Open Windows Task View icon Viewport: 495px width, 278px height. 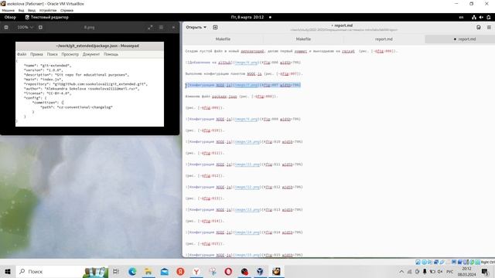coord(116,271)
